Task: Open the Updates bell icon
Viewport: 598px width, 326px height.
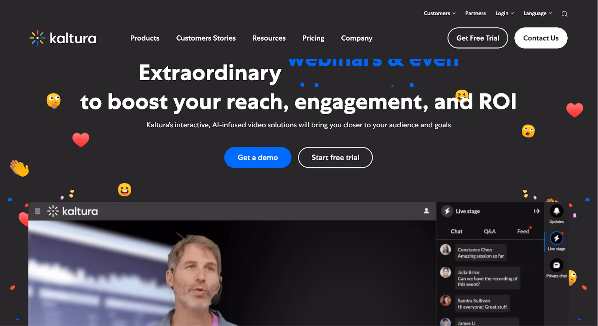Action: [557, 211]
